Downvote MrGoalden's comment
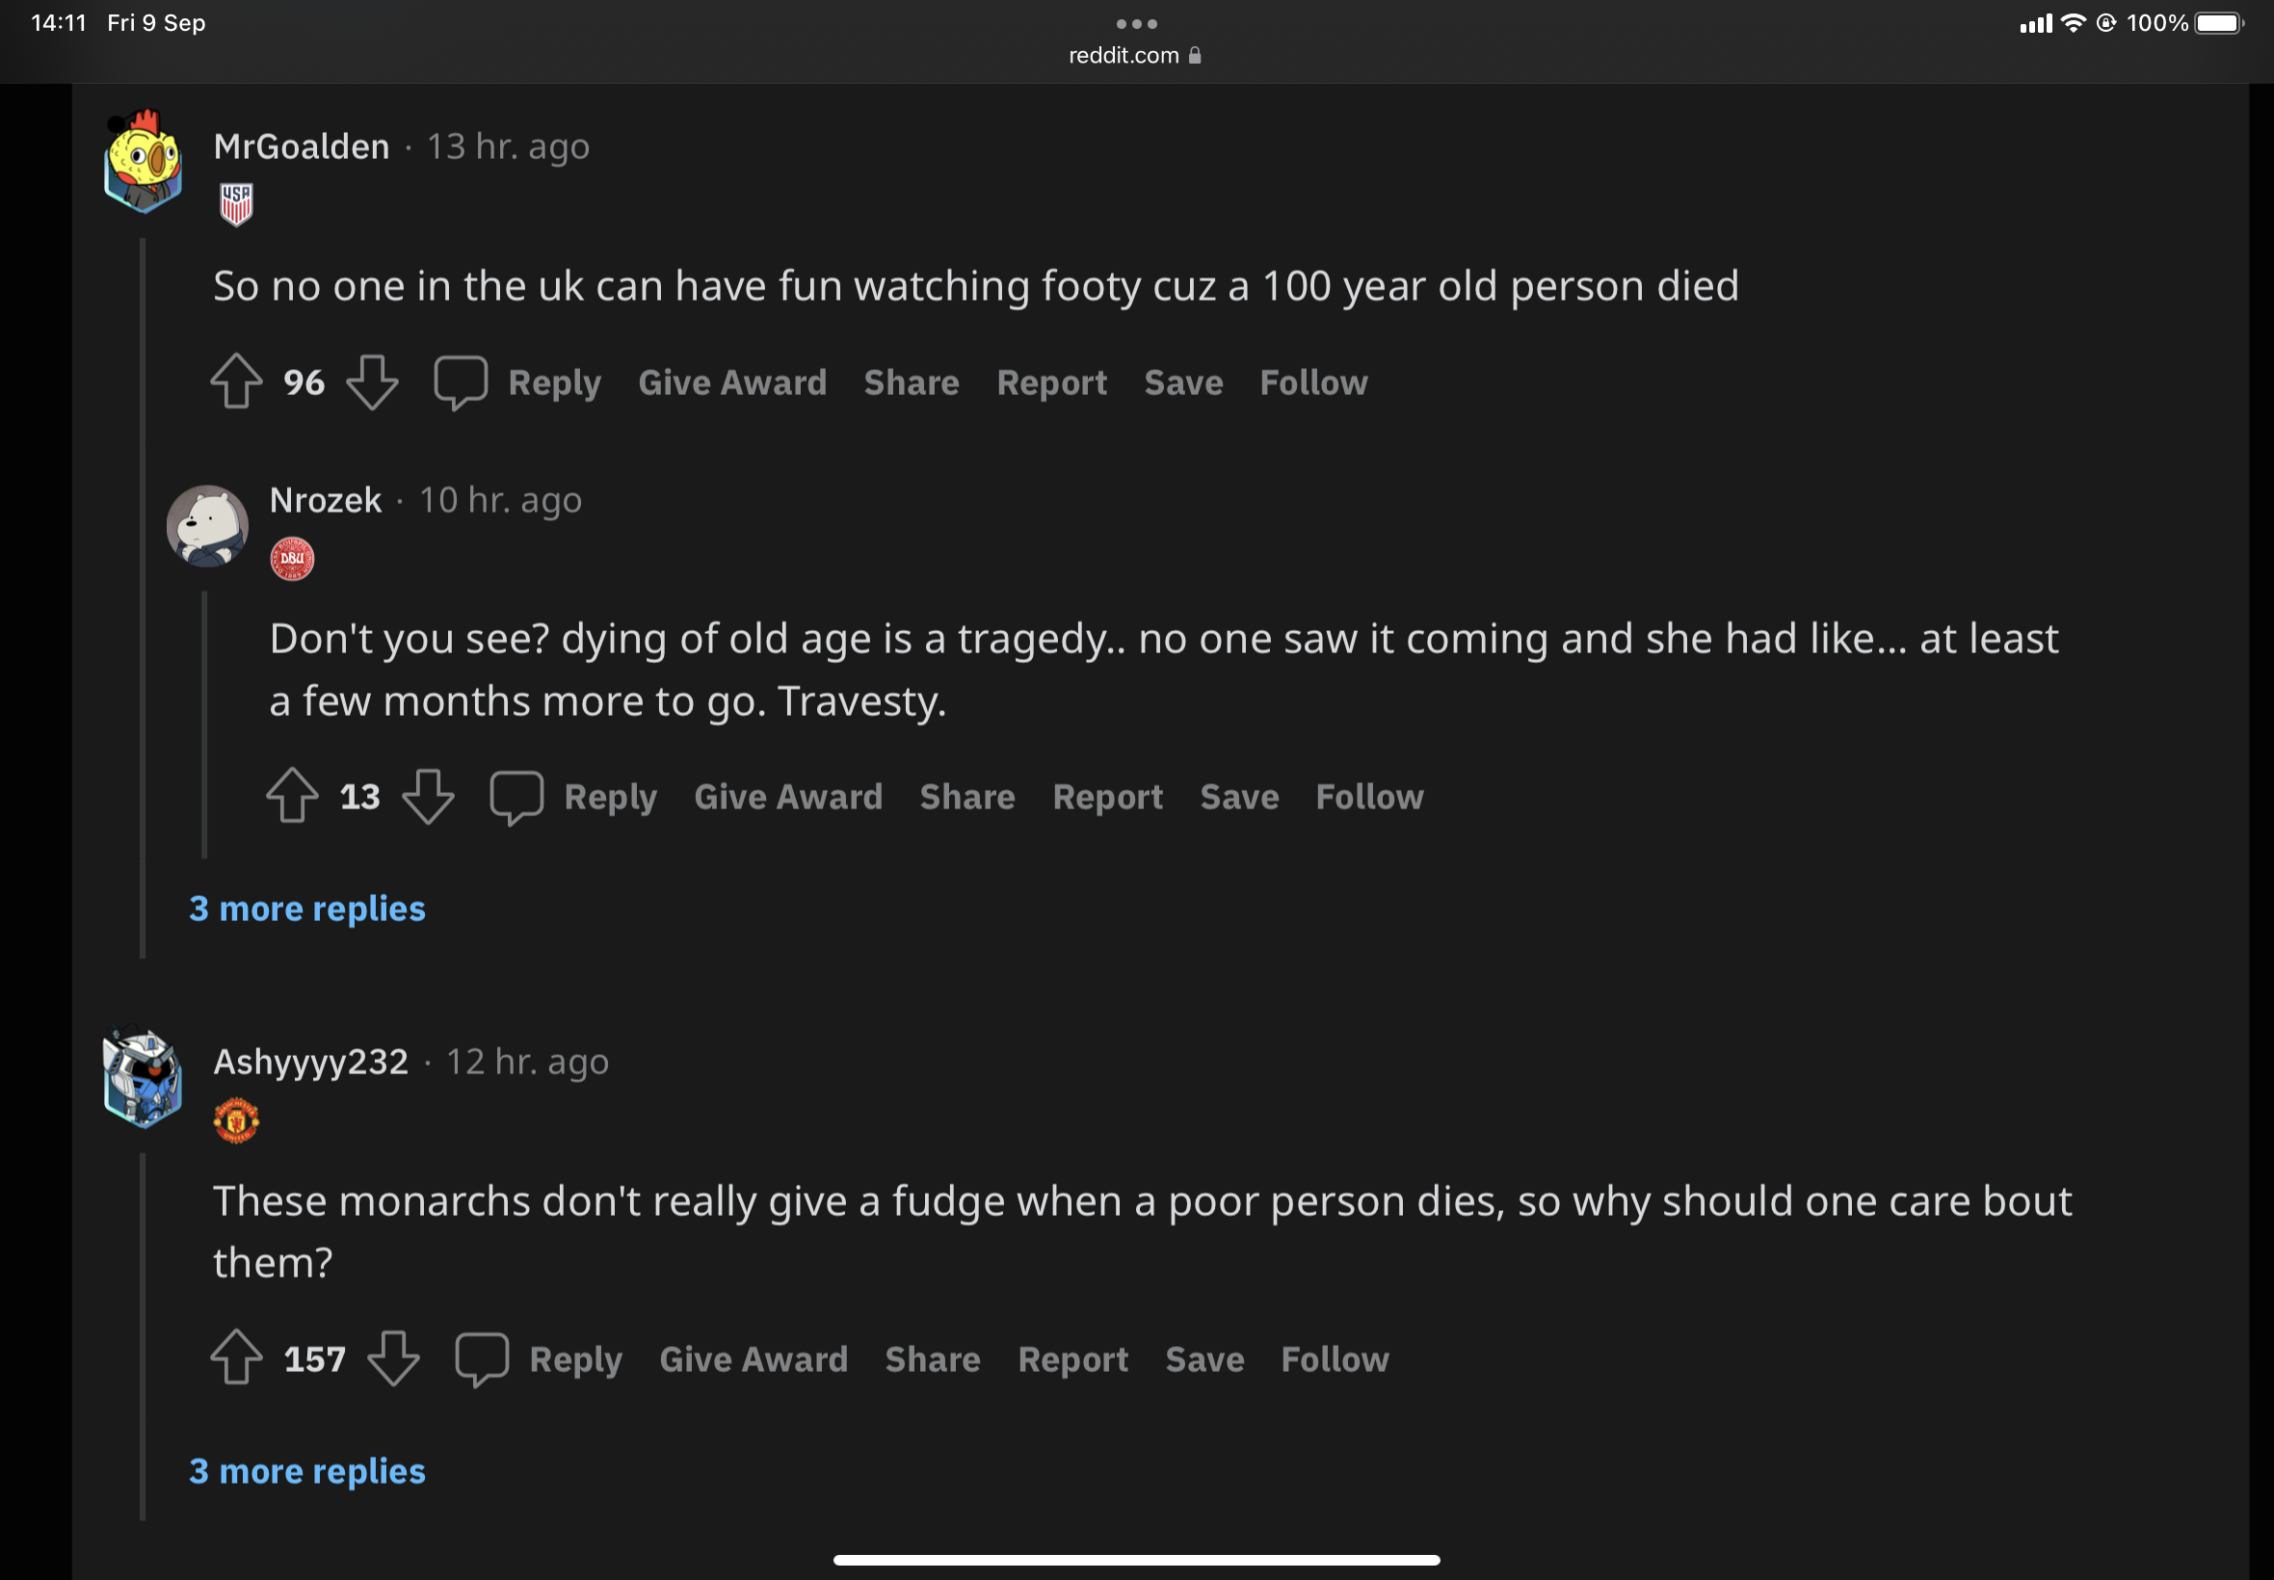The width and height of the screenshot is (2274, 1580). point(372,382)
